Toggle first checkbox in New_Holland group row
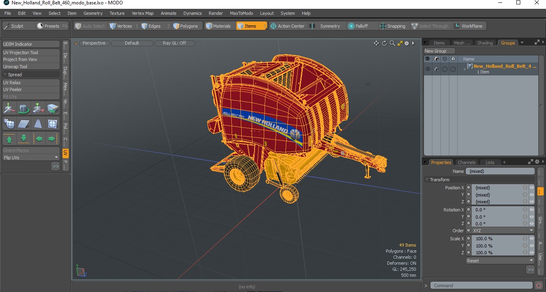This screenshot has width=546, height=292. tap(444, 69)
